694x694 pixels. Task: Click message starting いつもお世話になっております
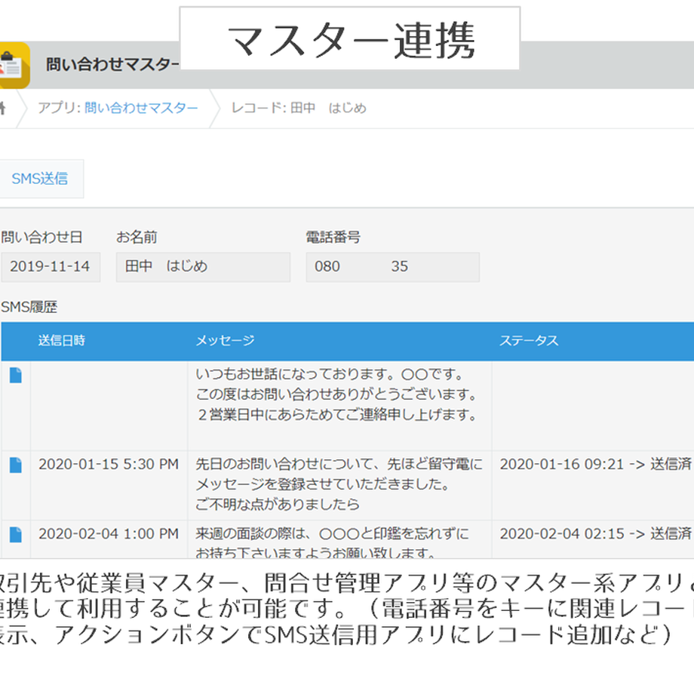click(337, 395)
